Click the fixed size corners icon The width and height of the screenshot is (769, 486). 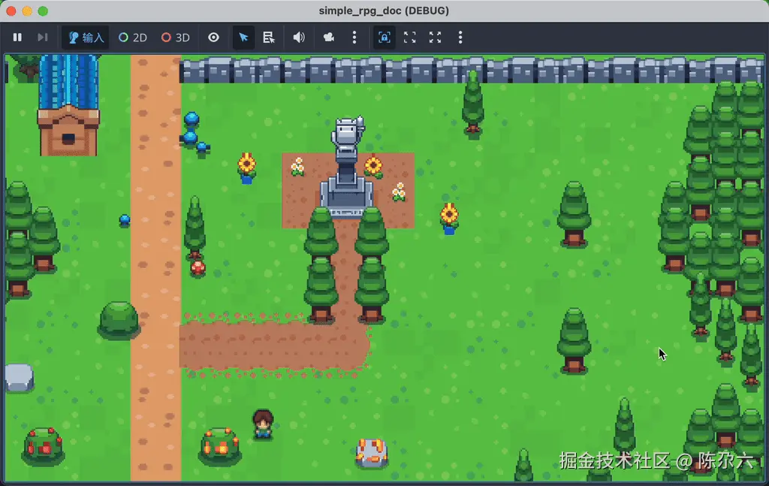(x=409, y=38)
